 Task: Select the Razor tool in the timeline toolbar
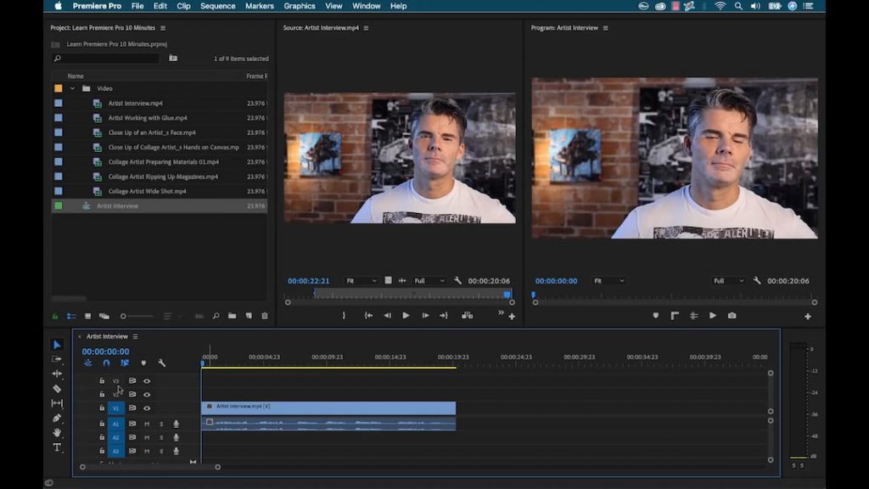point(57,388)
